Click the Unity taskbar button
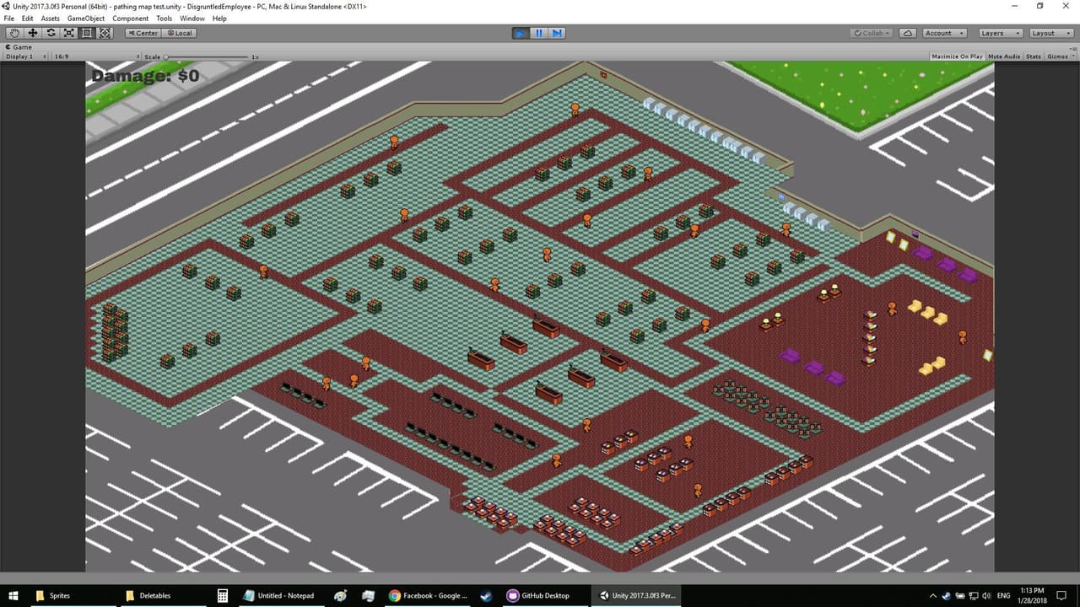This screenshot has width=1080, height=607. (634, 595)
